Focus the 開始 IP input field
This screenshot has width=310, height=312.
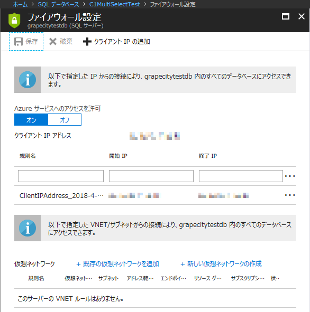(x=151, y=176)
